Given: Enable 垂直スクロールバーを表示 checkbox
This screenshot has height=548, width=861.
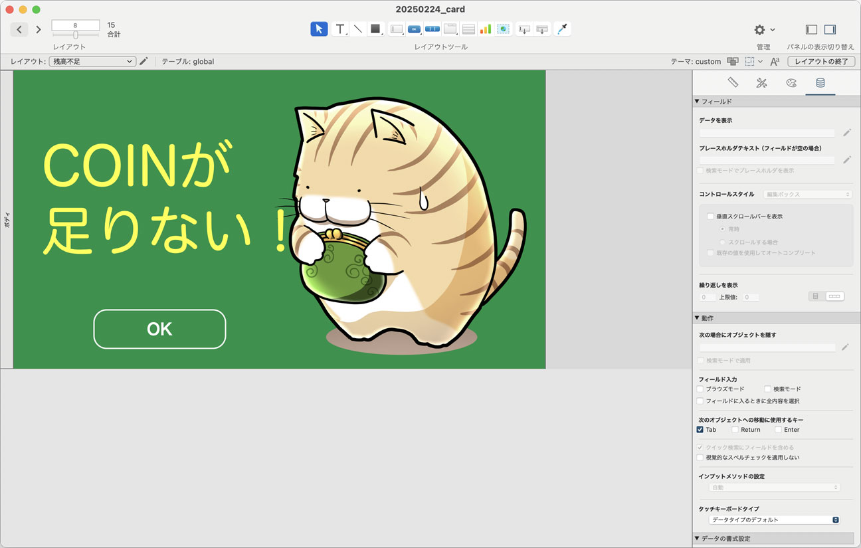Looking at the screenshot, I should click(x=710, y=217).
